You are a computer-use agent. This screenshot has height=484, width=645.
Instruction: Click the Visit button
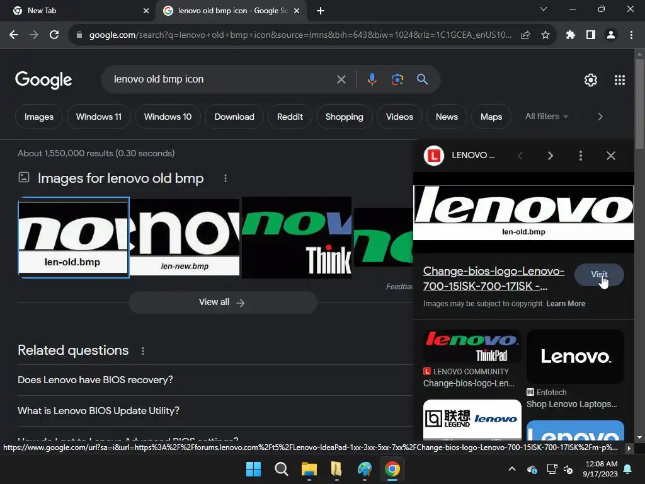click(599, 275)
